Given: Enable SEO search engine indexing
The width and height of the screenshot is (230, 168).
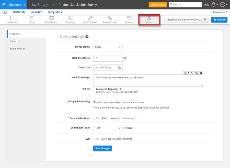Looking at the screenshot, I should [97, 139].
